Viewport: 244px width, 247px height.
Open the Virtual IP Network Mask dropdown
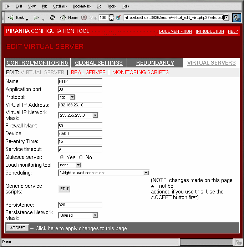click(78, 115)
